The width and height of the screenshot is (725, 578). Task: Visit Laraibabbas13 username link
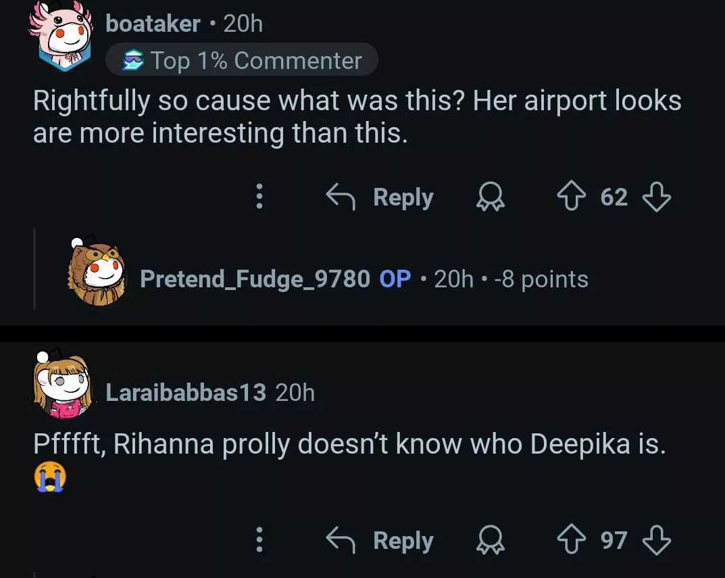186,392
